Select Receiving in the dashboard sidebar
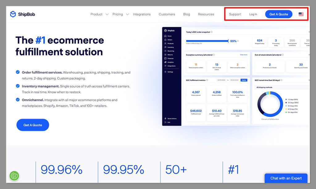This screenshot has width=316, height=189. (169, 51)
